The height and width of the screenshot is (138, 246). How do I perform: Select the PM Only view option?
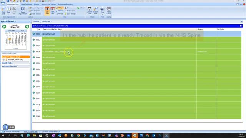point(60,14)
